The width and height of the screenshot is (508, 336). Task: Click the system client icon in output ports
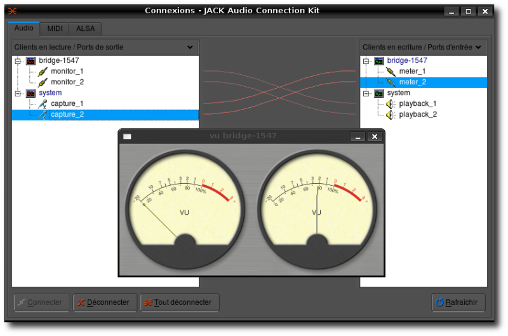30,93
